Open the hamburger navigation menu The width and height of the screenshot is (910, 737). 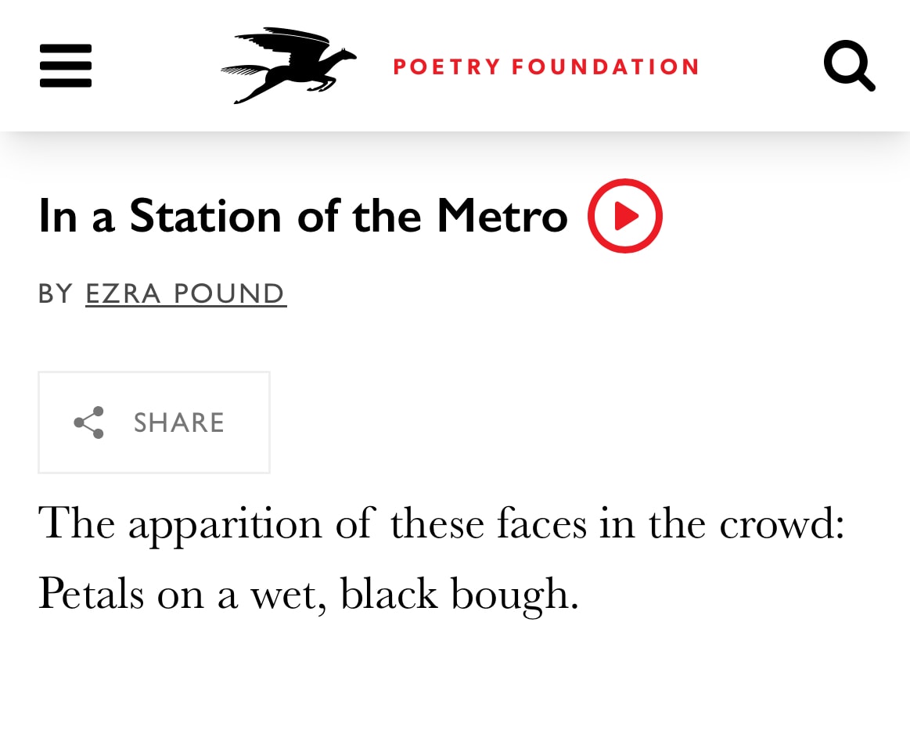[x=66, y=66]
